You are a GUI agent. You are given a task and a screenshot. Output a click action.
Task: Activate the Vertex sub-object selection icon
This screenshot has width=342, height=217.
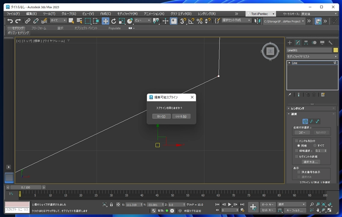pos(305,121)
